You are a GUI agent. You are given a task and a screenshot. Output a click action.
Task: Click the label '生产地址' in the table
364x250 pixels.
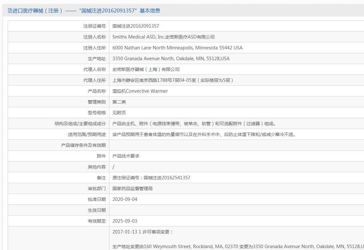[97, 59]
